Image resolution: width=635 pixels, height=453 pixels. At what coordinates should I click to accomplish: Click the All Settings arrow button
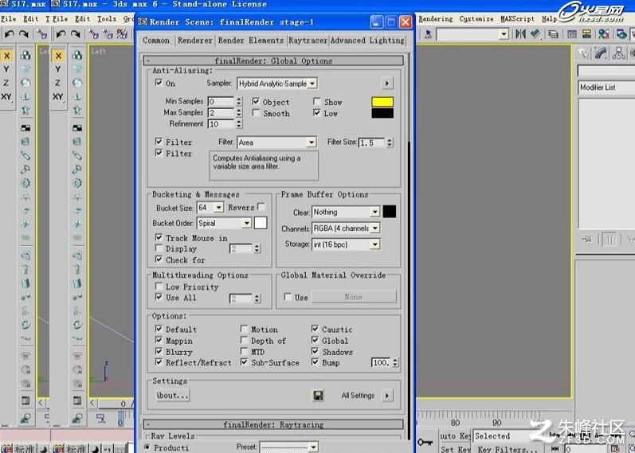click(387, 395)
